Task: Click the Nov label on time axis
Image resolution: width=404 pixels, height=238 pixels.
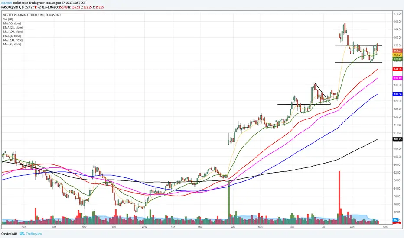Action: 84,227
